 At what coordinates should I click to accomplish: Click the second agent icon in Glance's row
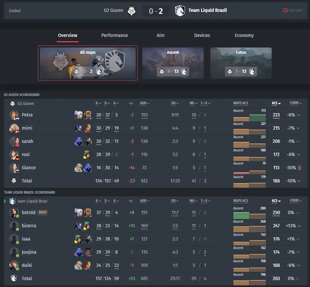(x=87, y=168)
